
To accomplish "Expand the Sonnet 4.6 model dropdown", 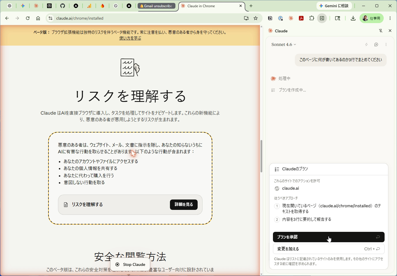I will coord(284,44).
